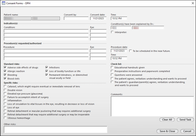Enable the Double vision checkbox
196x136 pixels.
(x=5, y=90)
